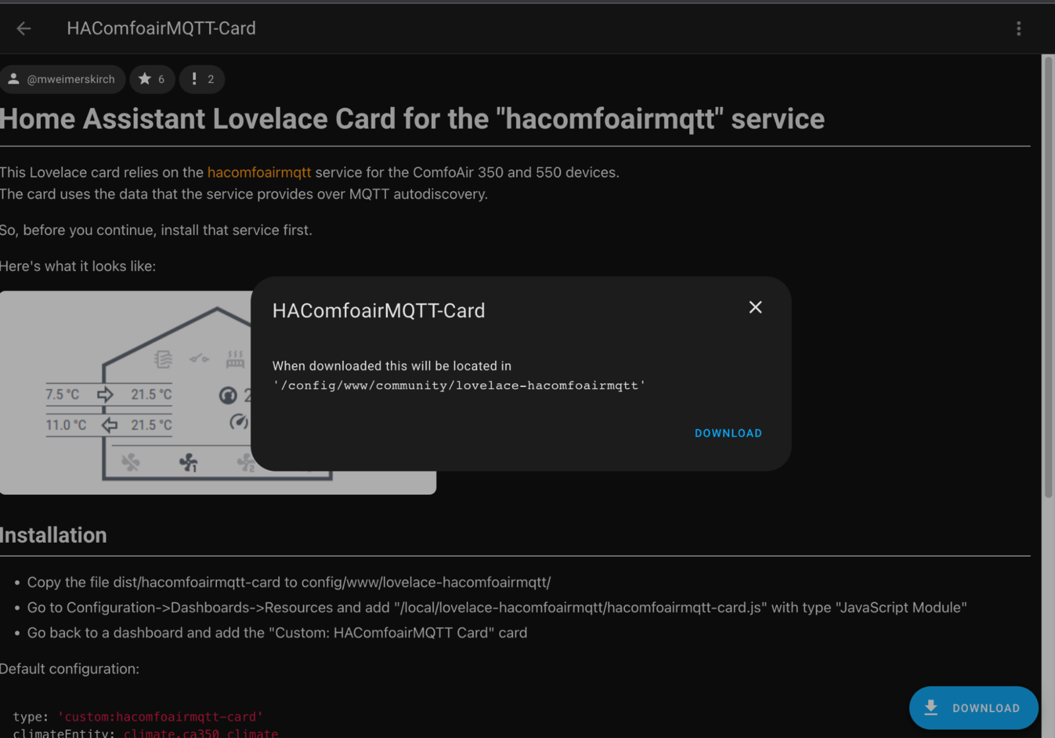Click the 'Go back to a dashboard' instruction
Screen dimensions: 1055x738
coord(277,632)
